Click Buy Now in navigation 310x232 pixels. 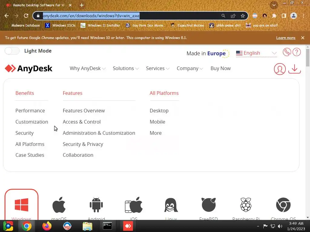220,69
